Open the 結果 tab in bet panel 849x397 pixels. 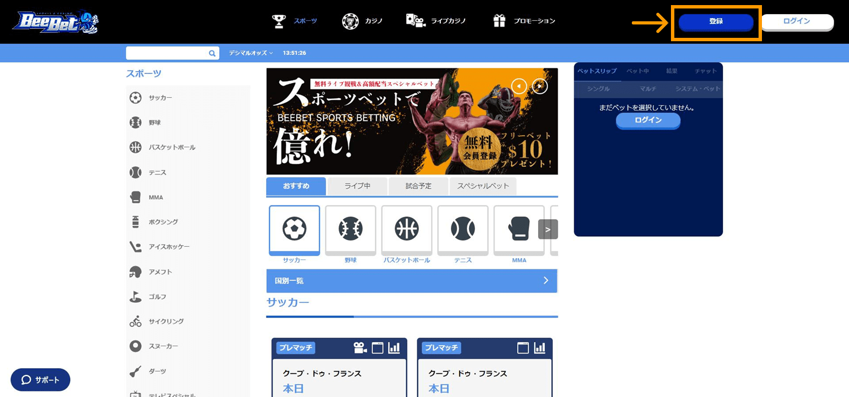tap(672, 71)
